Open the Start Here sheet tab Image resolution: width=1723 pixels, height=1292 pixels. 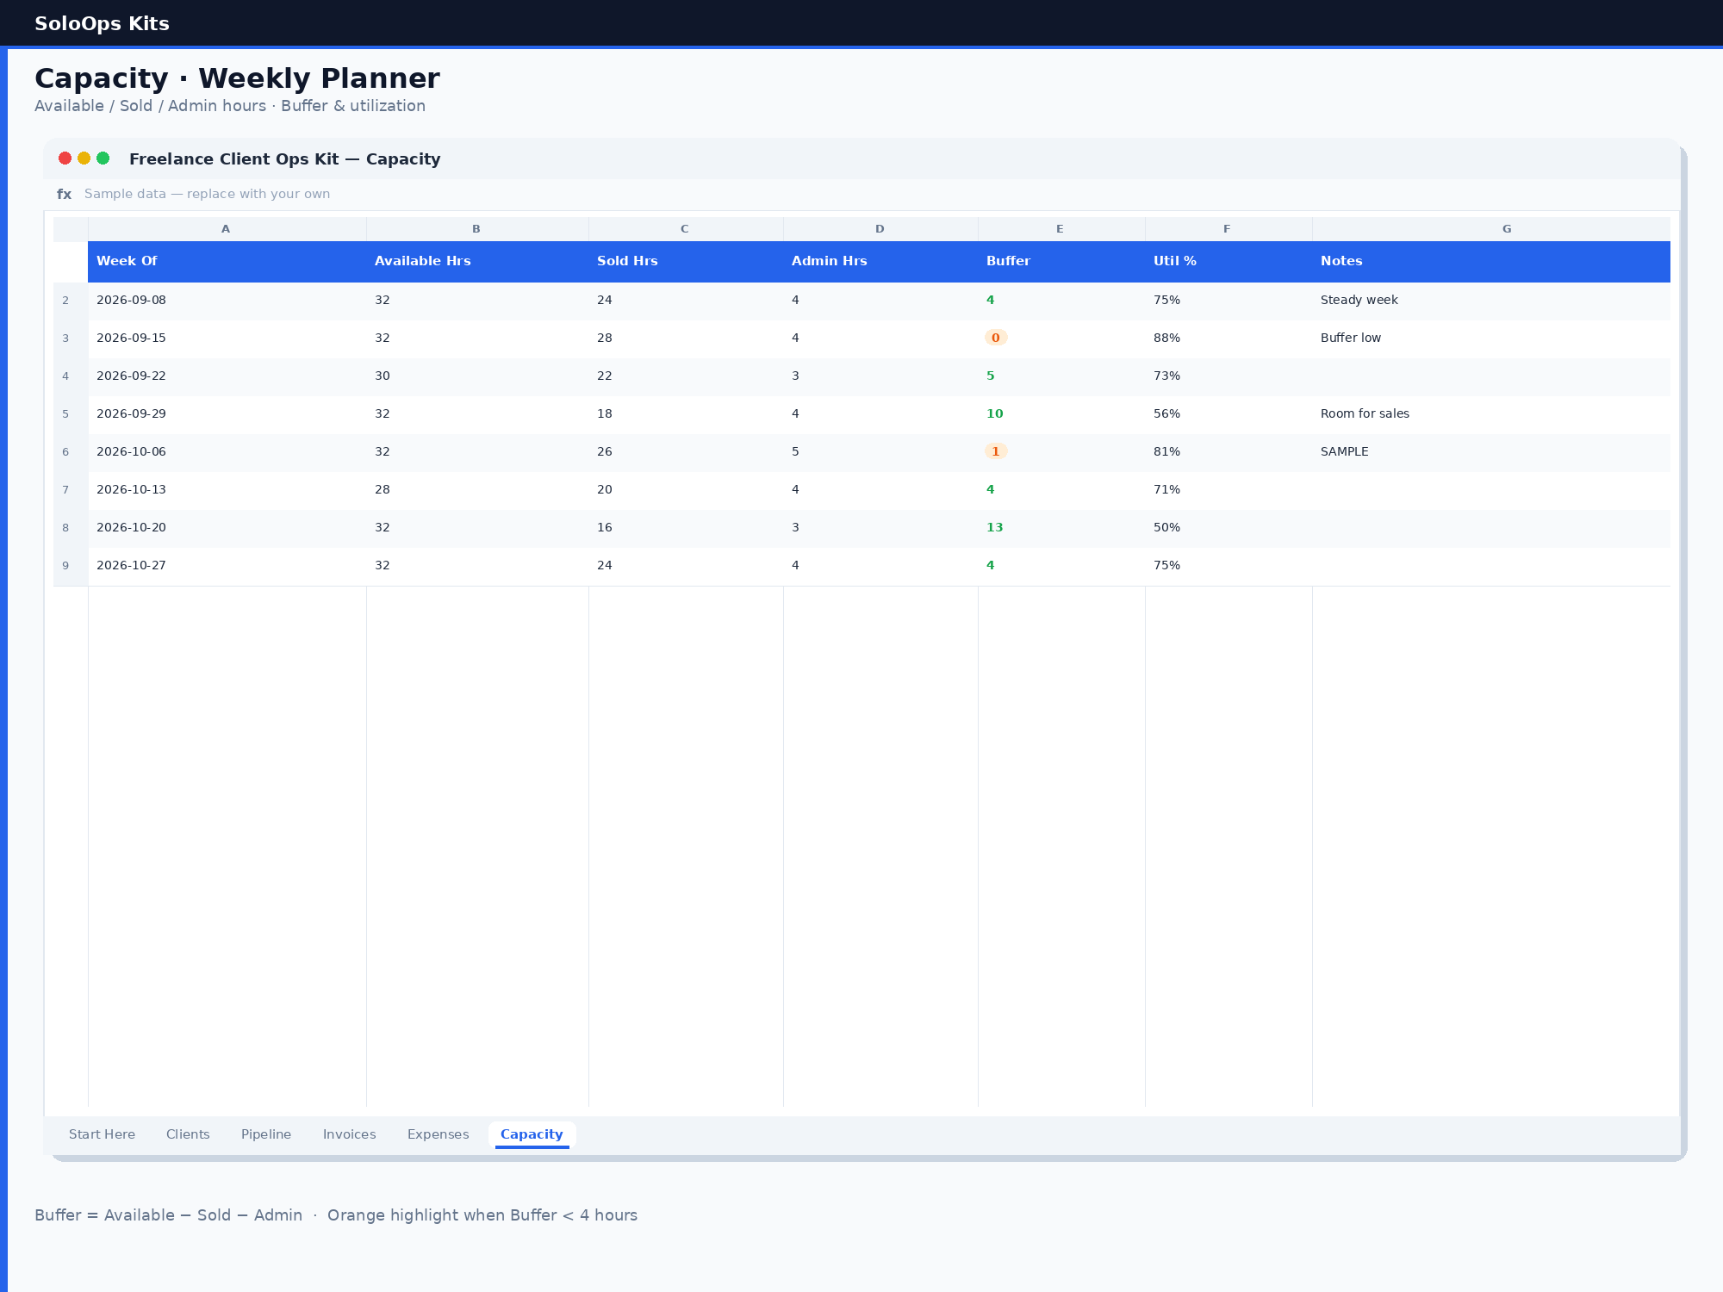coord(102,1134)
